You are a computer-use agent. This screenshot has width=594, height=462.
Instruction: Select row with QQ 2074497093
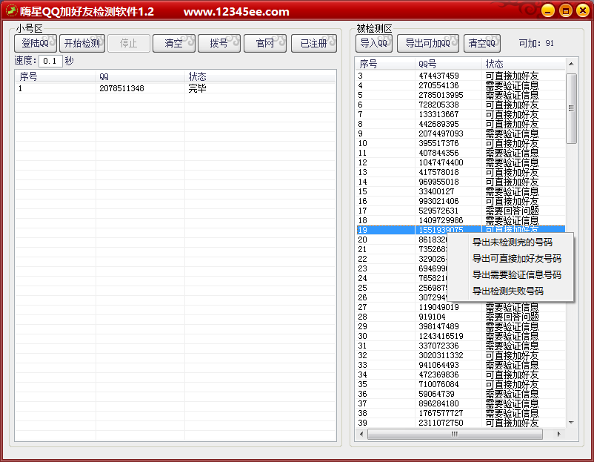461,133
